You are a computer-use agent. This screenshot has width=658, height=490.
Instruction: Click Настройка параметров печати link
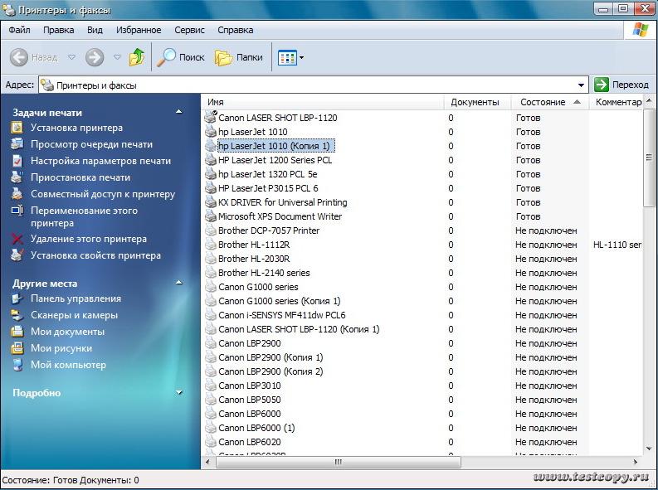coord(100,161)
